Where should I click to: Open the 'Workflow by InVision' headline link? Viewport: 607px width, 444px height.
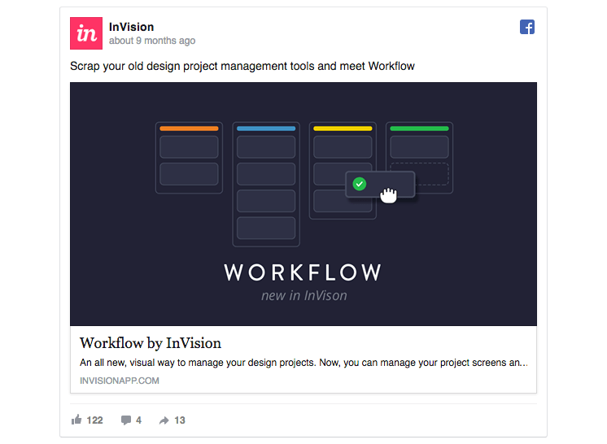tap(151, 343)
